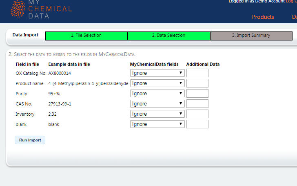Open the Inventory field mapping dropdown
297x186 pixels.
157,114
